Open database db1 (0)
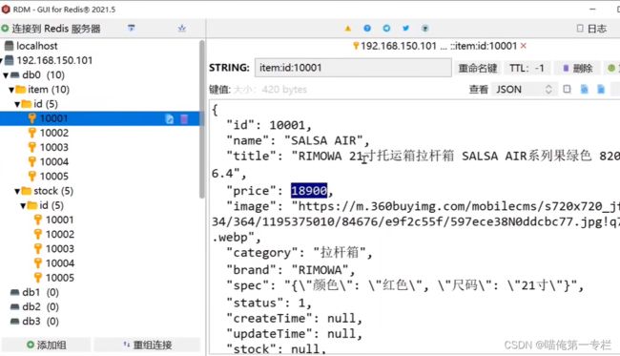The width and height of the screenshot is (620, 356). coord(34,292)
